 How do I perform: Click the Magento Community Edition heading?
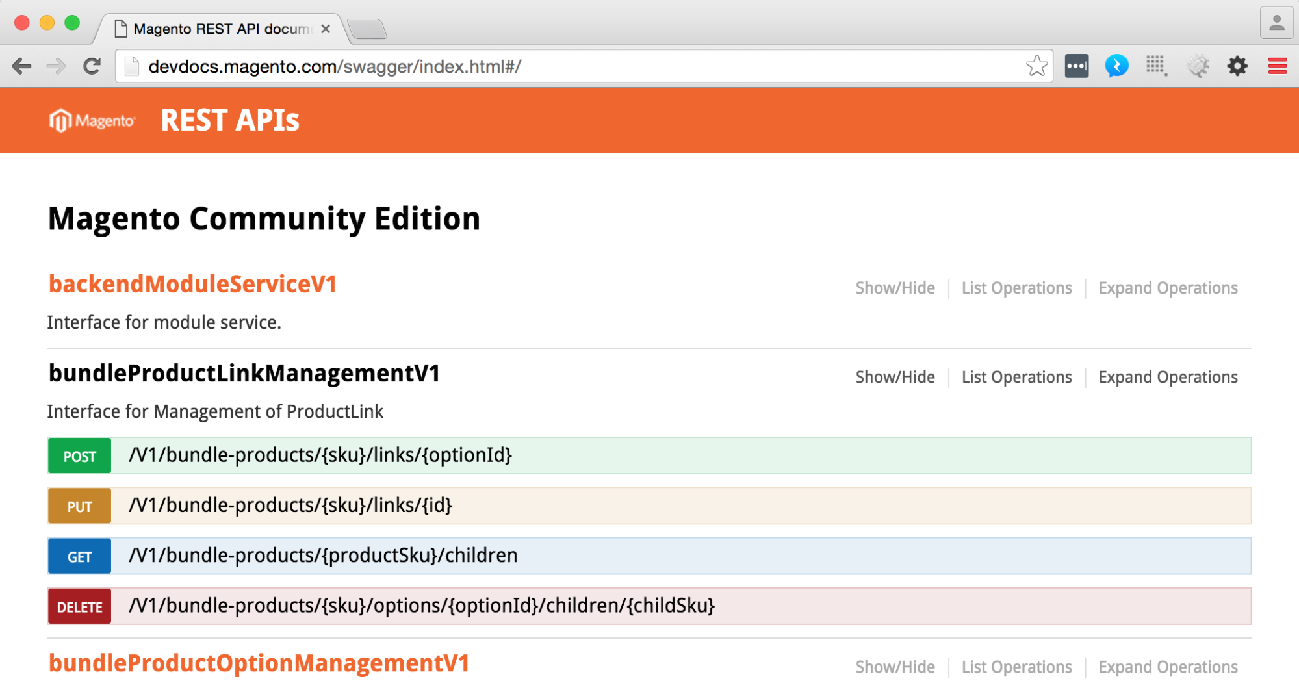coord(264,219)
